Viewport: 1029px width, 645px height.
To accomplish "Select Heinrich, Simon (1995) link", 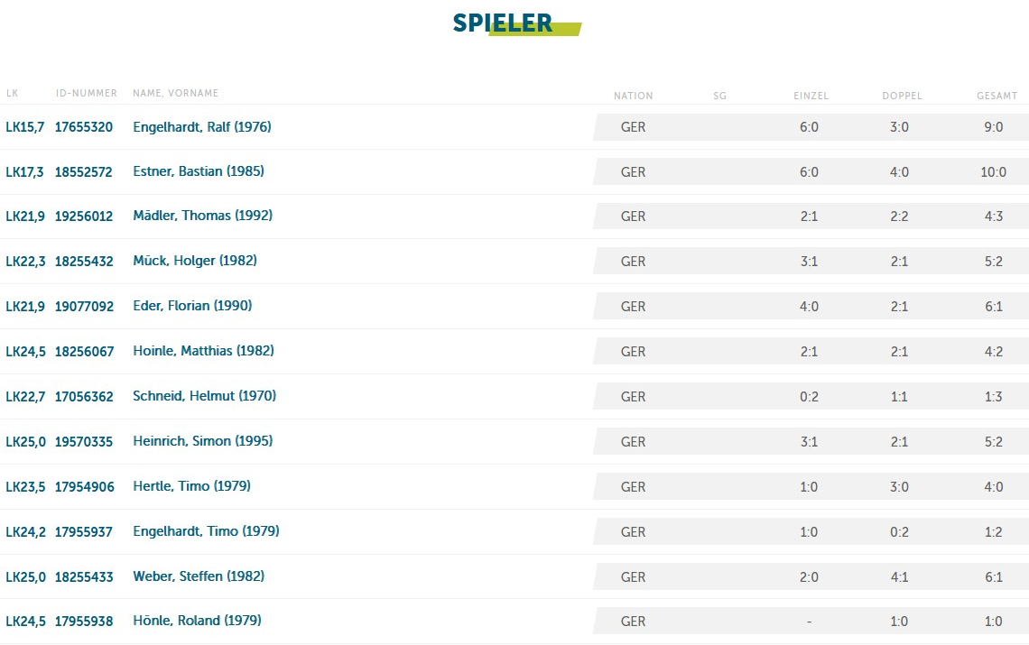I will pos(202,441).
